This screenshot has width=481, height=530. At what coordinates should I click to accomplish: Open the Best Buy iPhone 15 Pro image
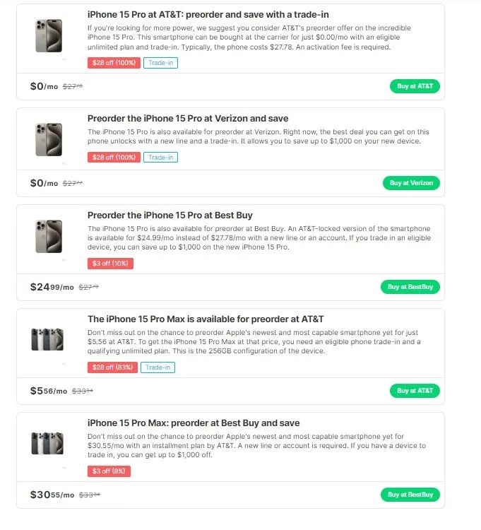(x=49, y=237)
